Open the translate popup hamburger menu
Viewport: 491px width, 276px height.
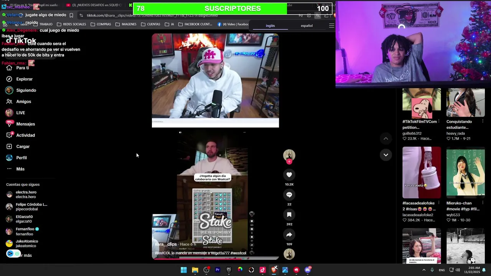pos(332,26)
